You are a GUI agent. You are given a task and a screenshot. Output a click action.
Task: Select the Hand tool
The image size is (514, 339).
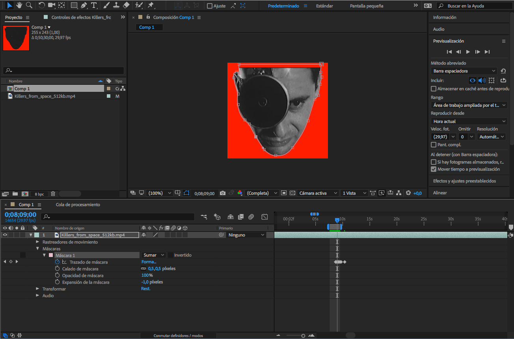coord(19,6)
